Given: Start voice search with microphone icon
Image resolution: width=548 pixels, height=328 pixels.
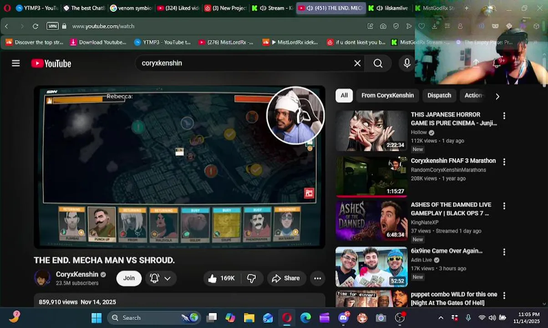Looking at the screenshot, I should coord(407,63).
